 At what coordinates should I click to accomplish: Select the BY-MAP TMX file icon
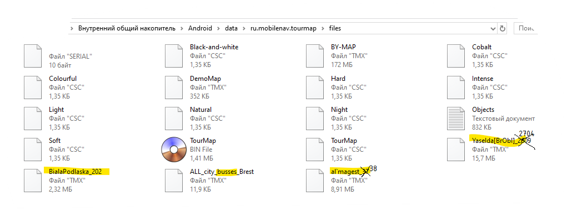(x=315, y=56)
